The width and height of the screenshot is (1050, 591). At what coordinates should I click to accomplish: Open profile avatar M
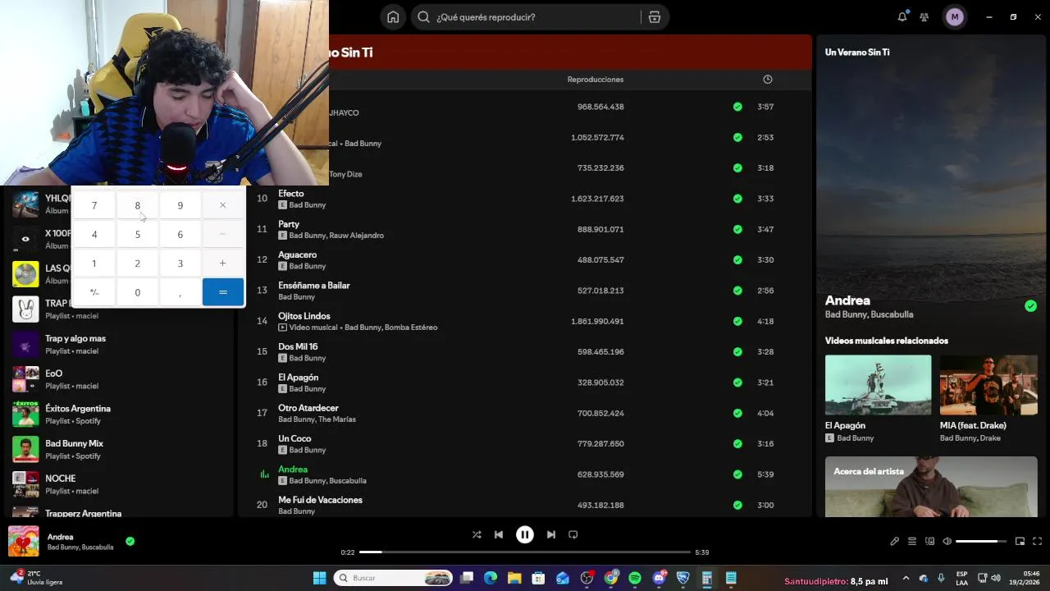tap(954, 17)
